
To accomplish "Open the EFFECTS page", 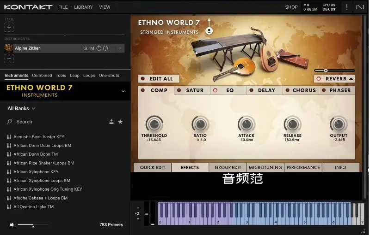I will [x=190, y=168].
